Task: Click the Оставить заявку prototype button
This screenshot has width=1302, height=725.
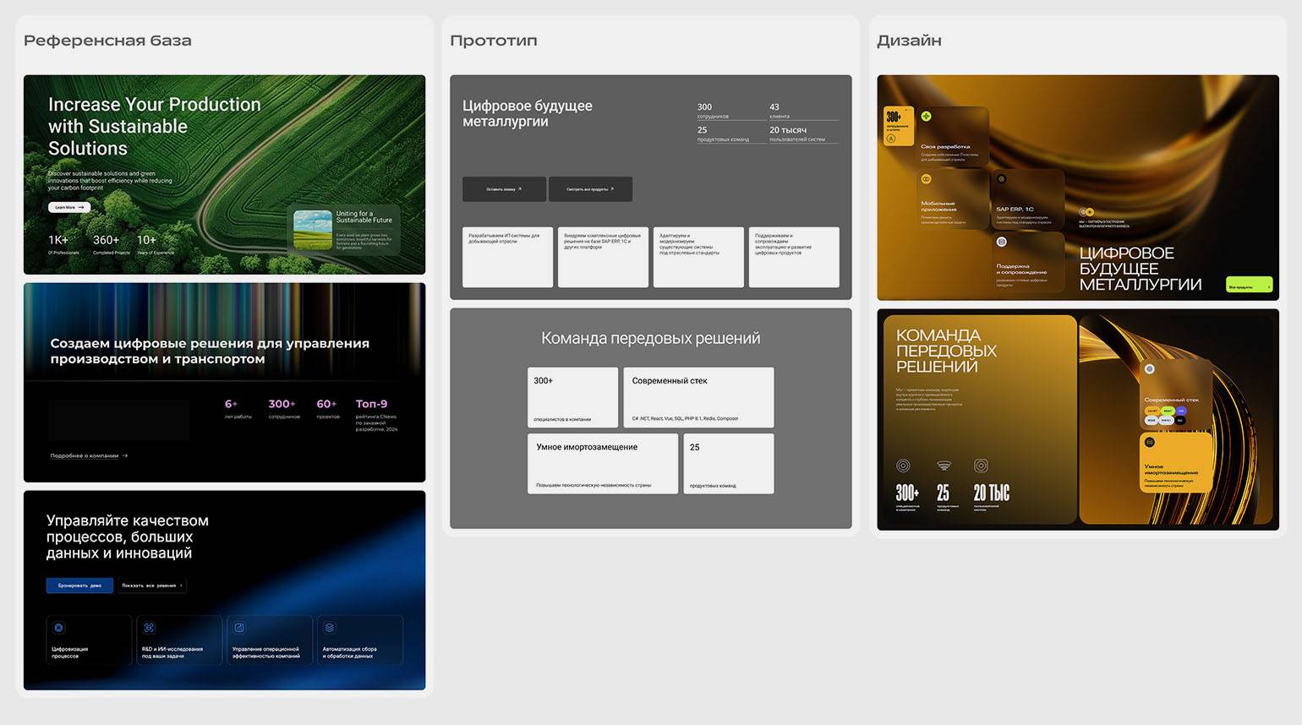Action: pos(504,189)
